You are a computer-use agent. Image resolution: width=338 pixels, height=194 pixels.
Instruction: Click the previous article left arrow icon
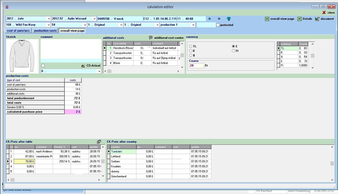click(210, 19)
